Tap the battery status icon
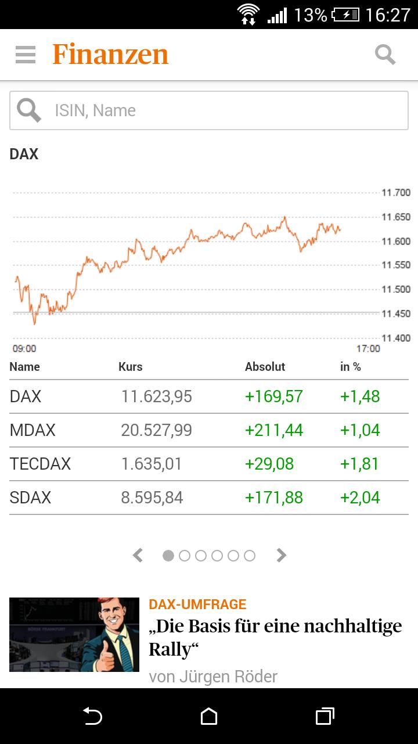Viewport: 418px width, 744px height. click(345, 15)
